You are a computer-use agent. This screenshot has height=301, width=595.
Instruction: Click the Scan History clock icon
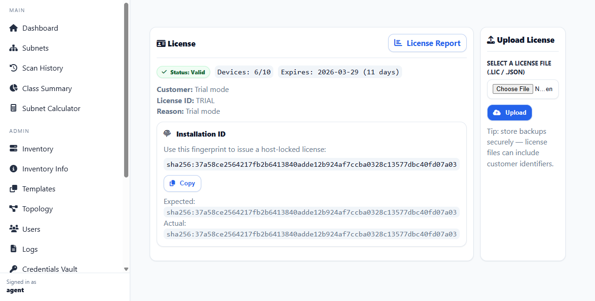[13, 68]
